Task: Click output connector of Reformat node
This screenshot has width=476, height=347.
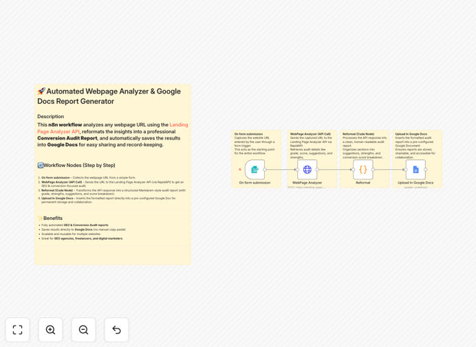Action: pos(373,170)
